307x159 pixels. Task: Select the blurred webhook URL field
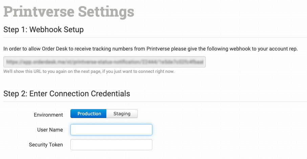click(x=105, y=62)
